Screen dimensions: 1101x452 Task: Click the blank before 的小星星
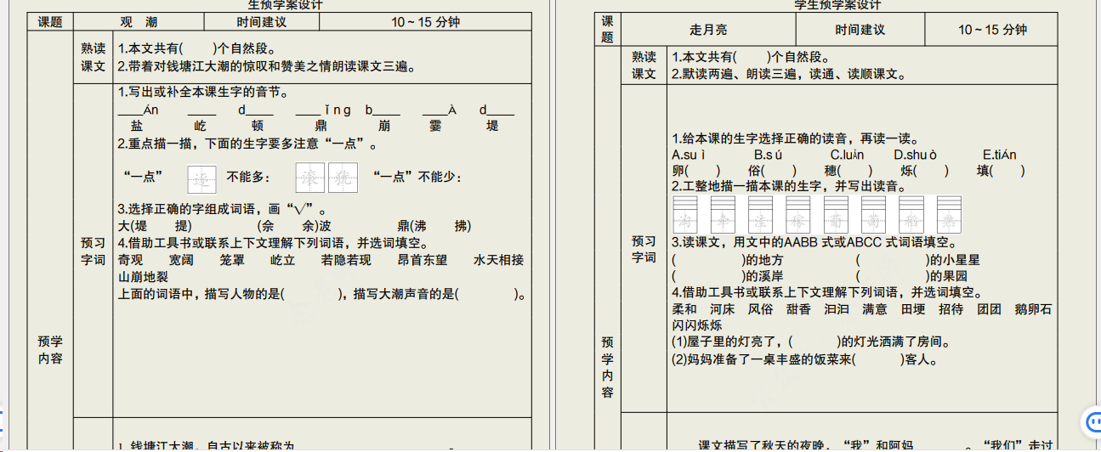[x=892, y=260]
